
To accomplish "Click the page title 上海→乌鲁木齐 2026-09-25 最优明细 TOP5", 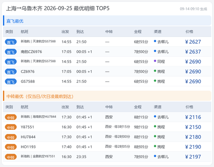I will coord(58,9).
